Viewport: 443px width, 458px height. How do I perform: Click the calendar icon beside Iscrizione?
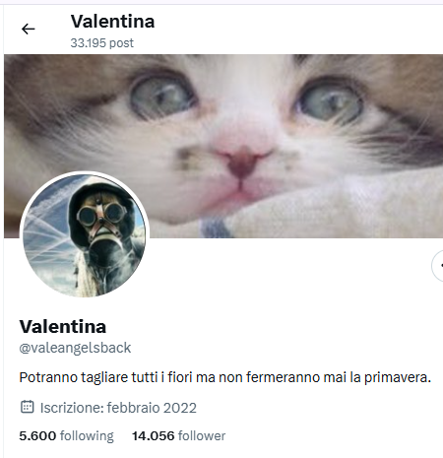(x=28, y=407)
